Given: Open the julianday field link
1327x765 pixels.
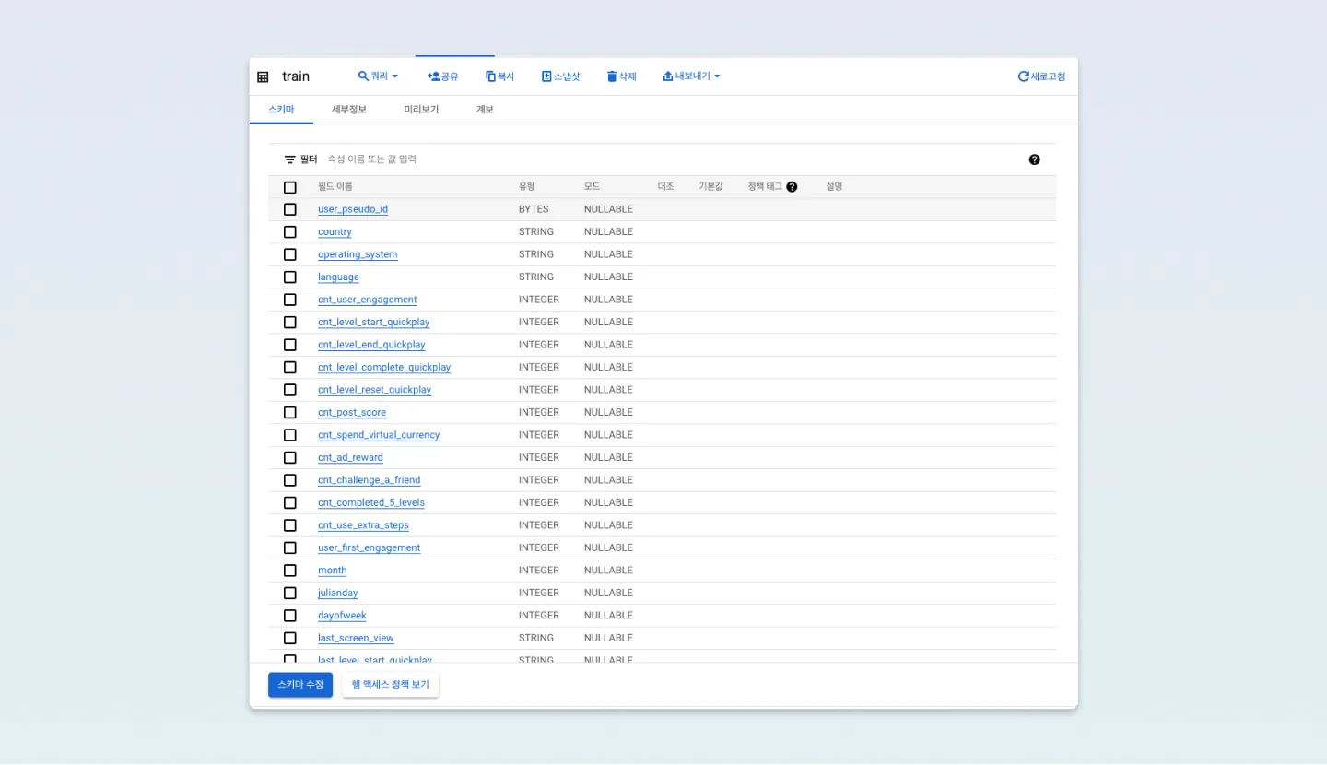Looking at the screenshot, I should click(x=337, y=594).
